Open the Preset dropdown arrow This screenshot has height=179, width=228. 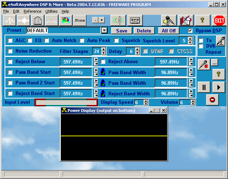click(x=104, y=30)
